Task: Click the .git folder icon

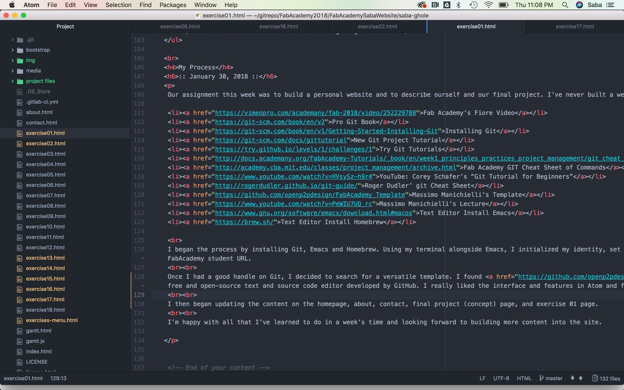Action: click(20, 40)
